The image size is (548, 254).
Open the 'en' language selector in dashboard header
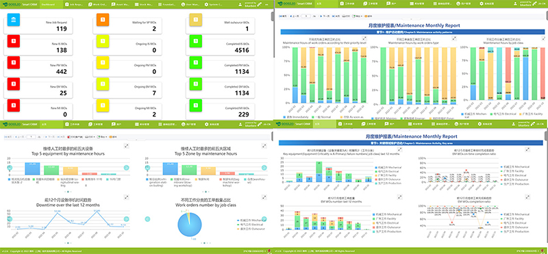267,5
